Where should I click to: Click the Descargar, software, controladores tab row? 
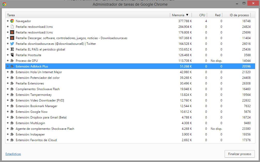coord(130,38)
